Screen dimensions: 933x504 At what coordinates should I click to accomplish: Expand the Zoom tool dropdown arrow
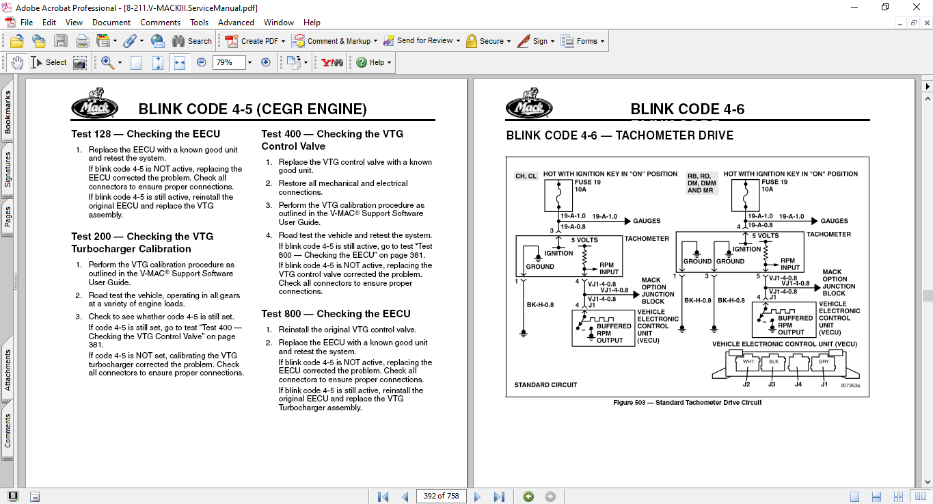point(120,62)
